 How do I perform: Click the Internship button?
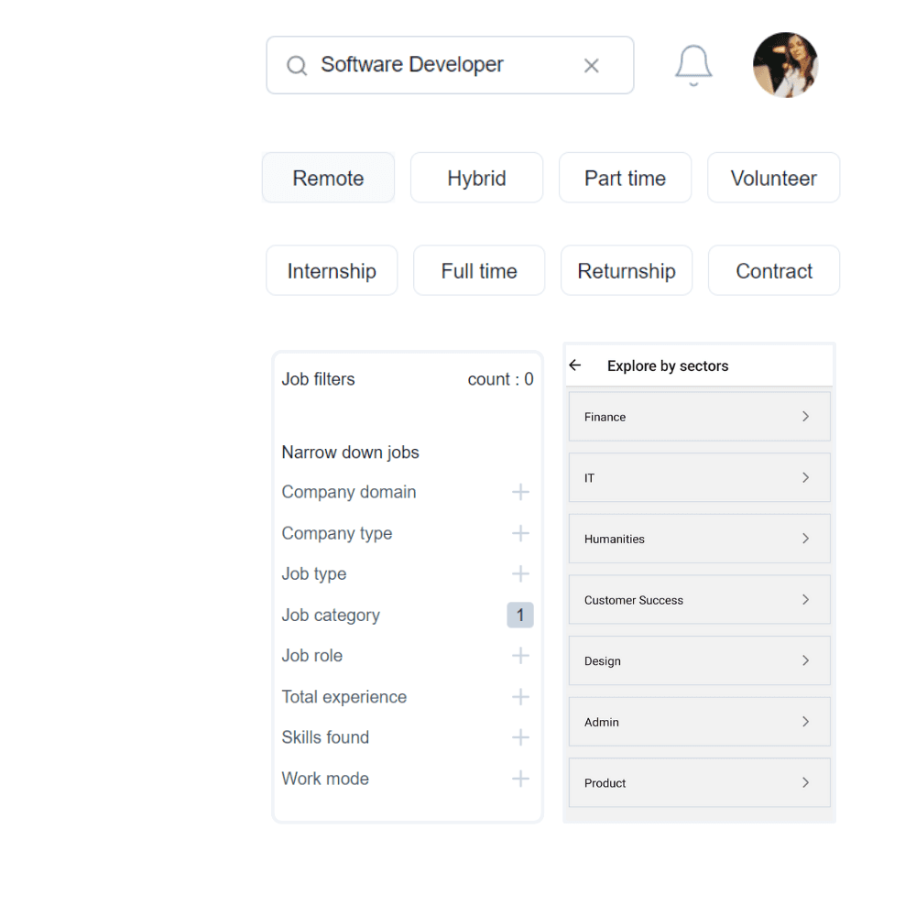tap(332, 271)
